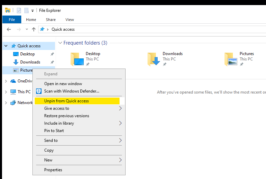Screen dimensions: 266x179
Task: Open the New submenu
Action: pyautogui.click(x=79, y=160)
